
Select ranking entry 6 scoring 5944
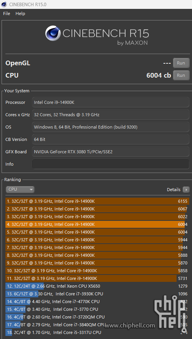(x=97, y=240)
